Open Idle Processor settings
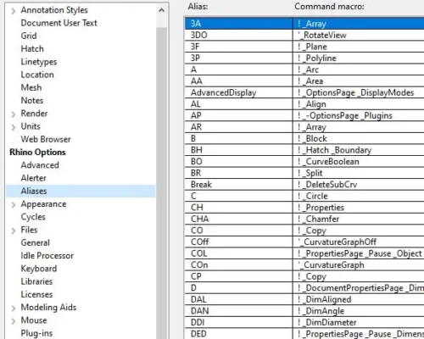This screenshot has height=339, width=424. (47, 256)
